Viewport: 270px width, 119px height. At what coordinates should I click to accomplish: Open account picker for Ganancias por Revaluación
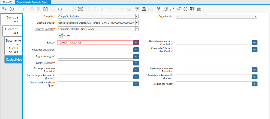click(x=136, y=77)
